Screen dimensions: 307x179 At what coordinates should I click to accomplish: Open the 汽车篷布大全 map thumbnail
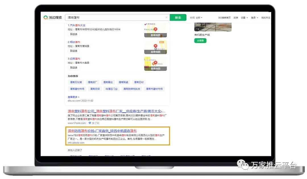[x=155, y=31]
